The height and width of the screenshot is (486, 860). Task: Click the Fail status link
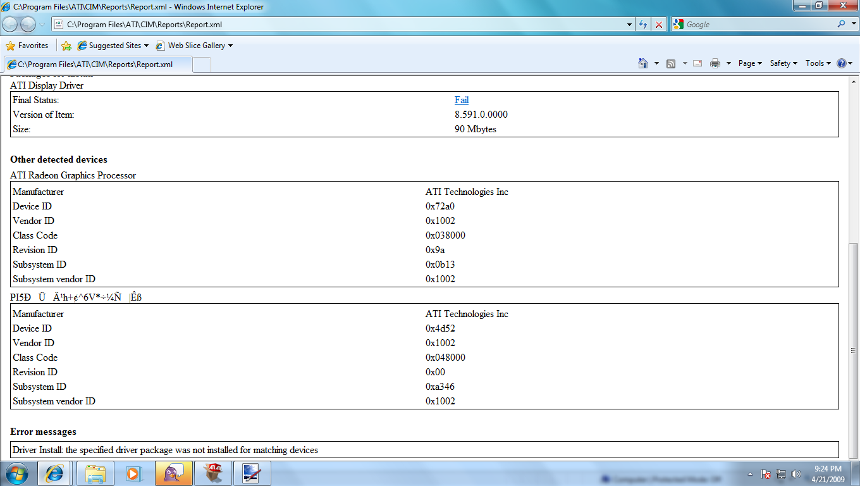(462, 100)
